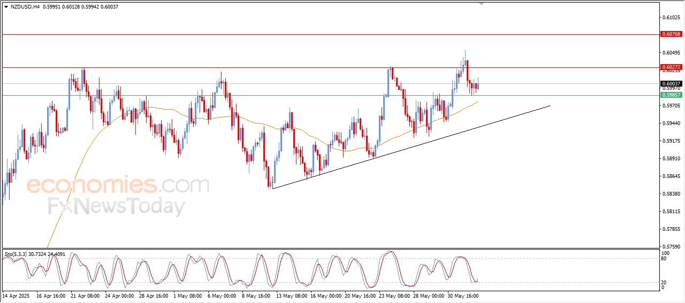Click the 0.58910 price axis label
Image resolution: width=685 pixels, height=303 pixels.
click(x=671, y=159)
